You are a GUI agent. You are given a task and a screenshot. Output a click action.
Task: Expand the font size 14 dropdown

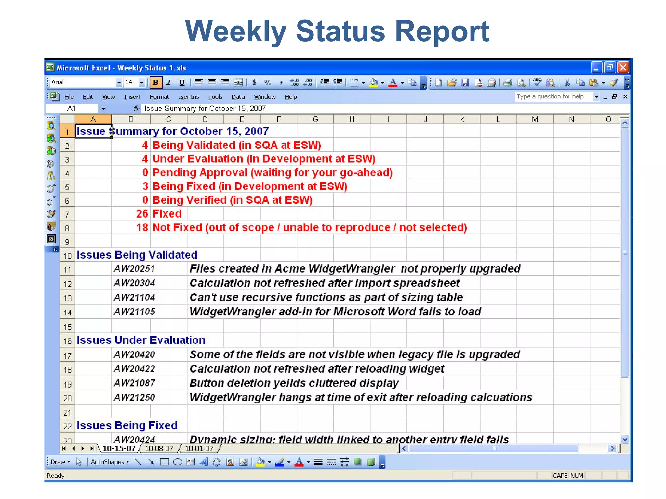click(142, 83)
